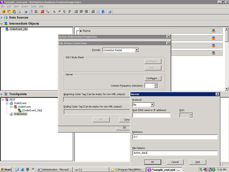The width and height of the screenshot is (229, 172).
Task: Click the Start button
Action: pyautogui.click(x=6, y=170)
